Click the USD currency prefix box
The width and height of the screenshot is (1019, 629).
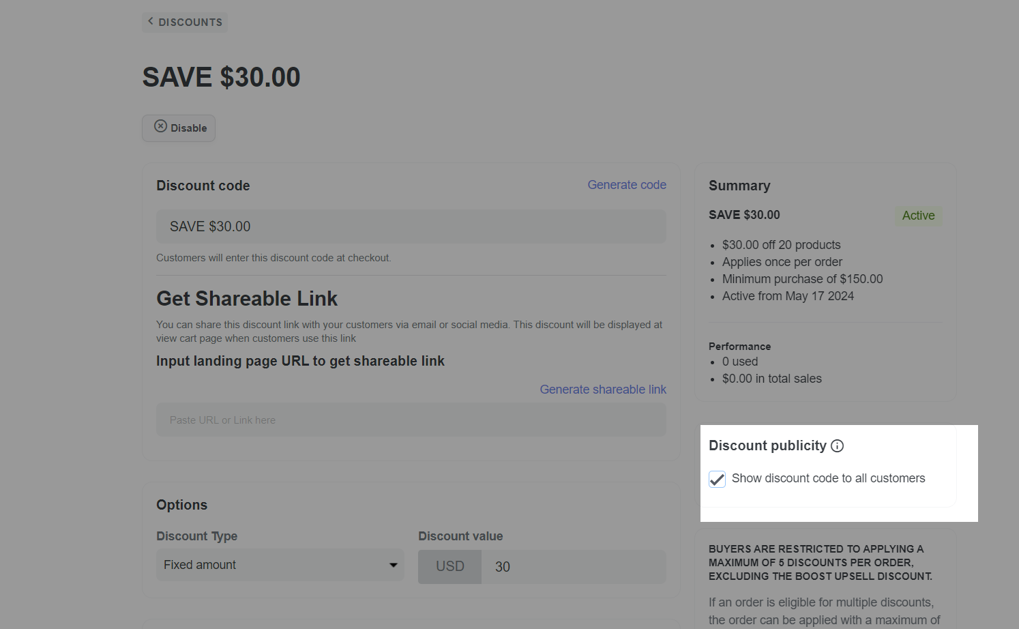pos(449,567)
